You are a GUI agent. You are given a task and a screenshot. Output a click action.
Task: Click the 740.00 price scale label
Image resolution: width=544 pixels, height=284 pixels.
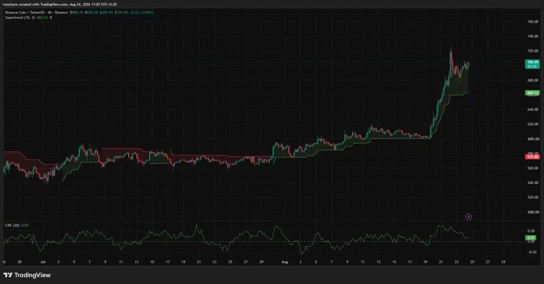pyautogui.click(x=533, y=36)
